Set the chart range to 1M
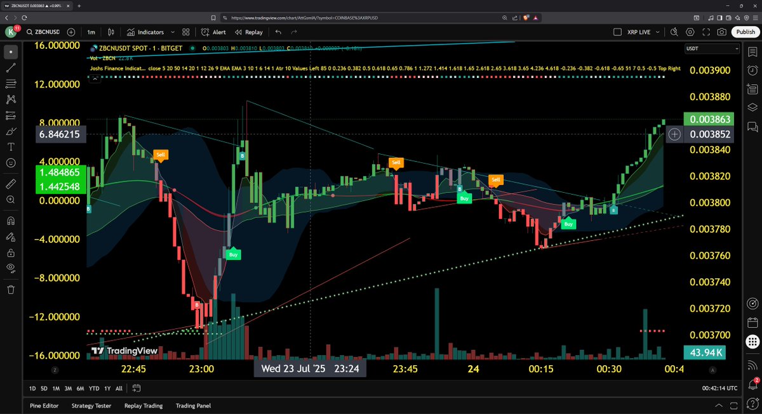This screenshot has width=762, height=414. coord(56,388)
